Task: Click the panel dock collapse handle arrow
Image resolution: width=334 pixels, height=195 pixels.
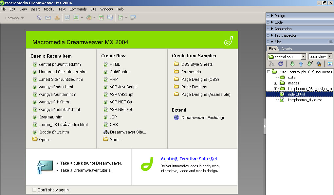Action: click(x=265, y=126)
